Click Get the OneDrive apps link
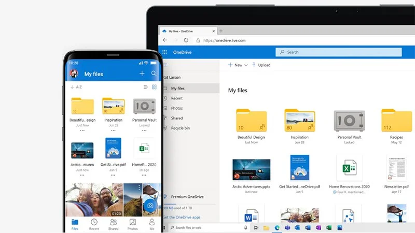Viewport: 415px width, 233px height. [x=182, y=217]
